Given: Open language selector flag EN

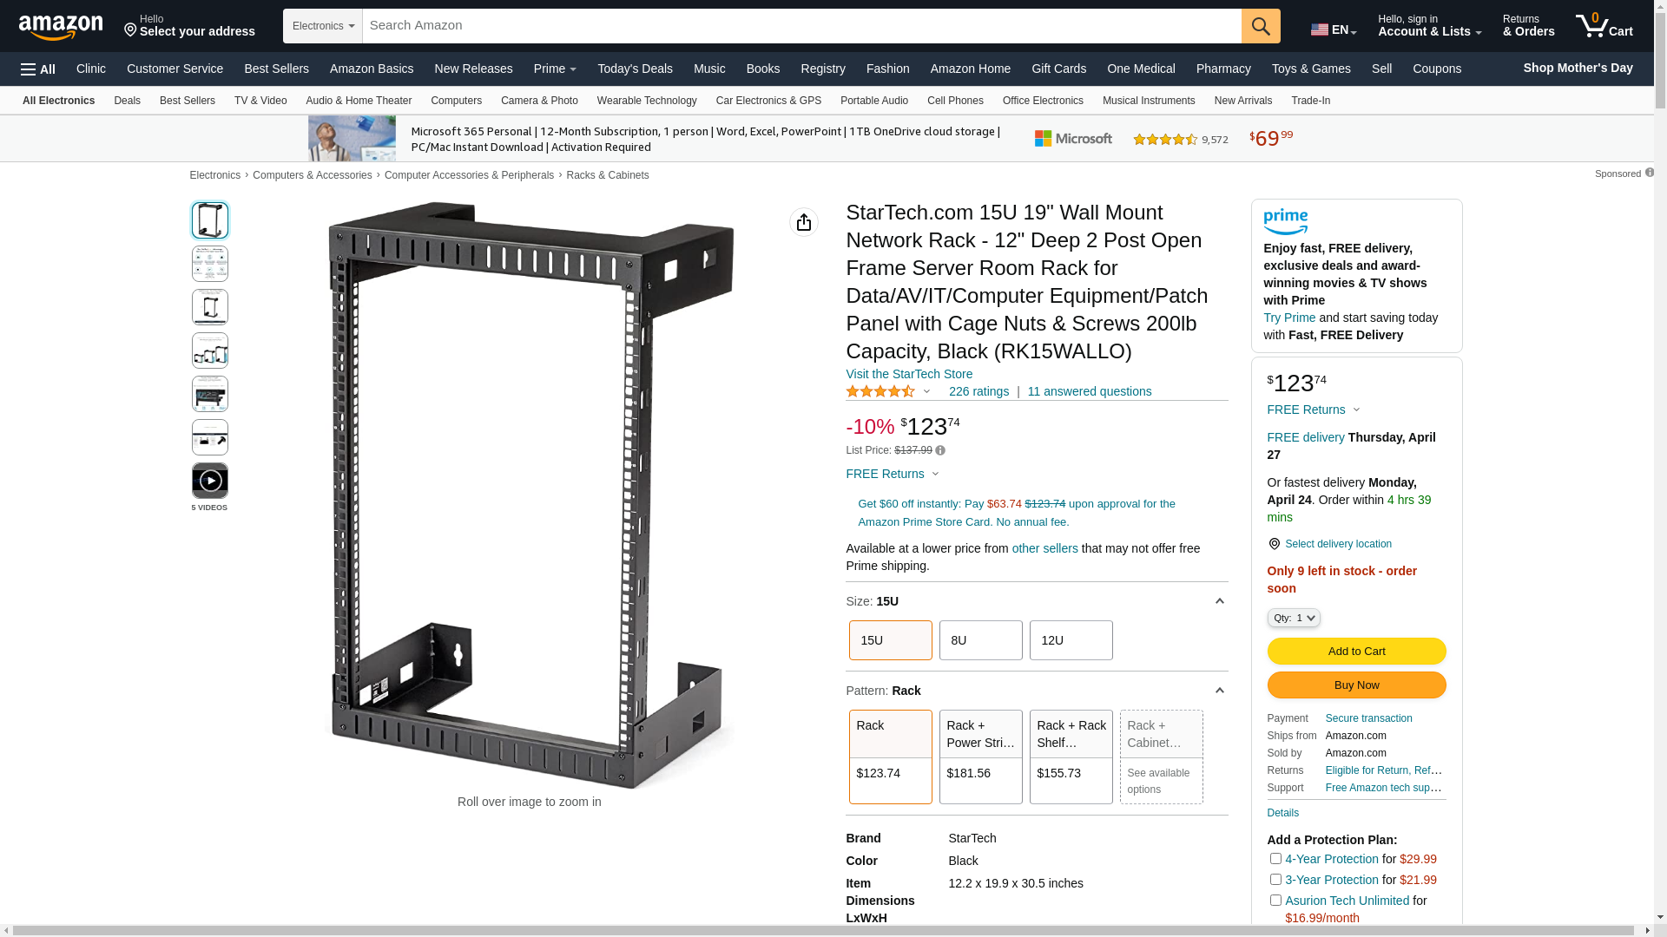Looking at the screenshot, I should click(1334, 29).
